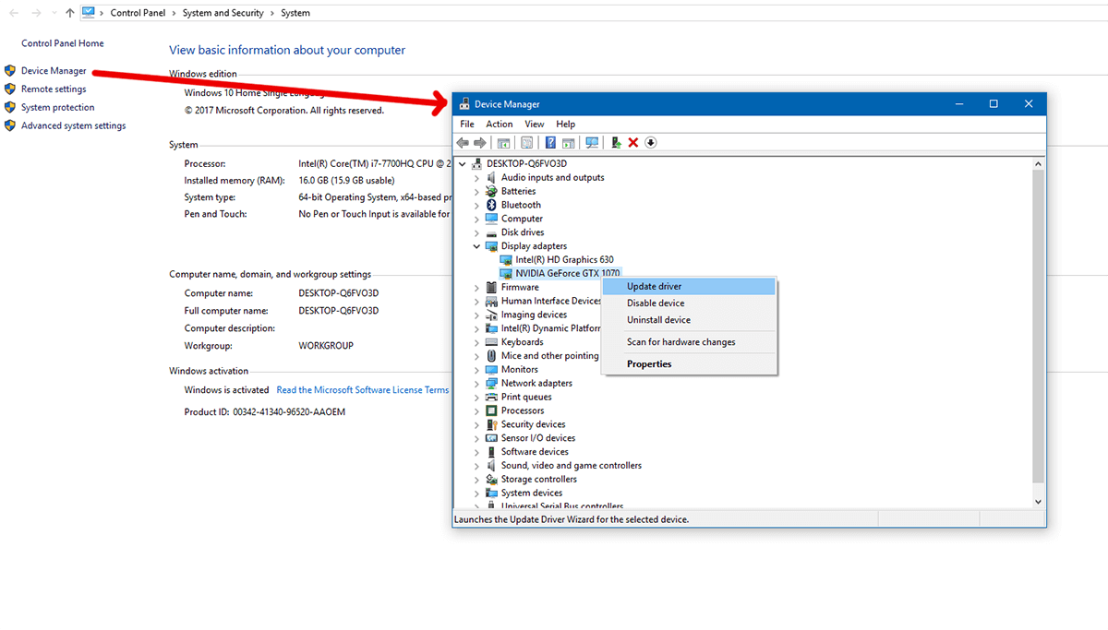Viewport: 1108px width, 630px height.
Task: Click the Processors category icon
Action: (x=491, y=410)
